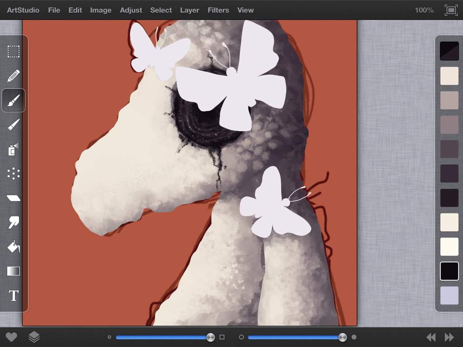Pick the black swatch with white outline
The height and width of the screenshot is (347, 463).
point(449,271)
